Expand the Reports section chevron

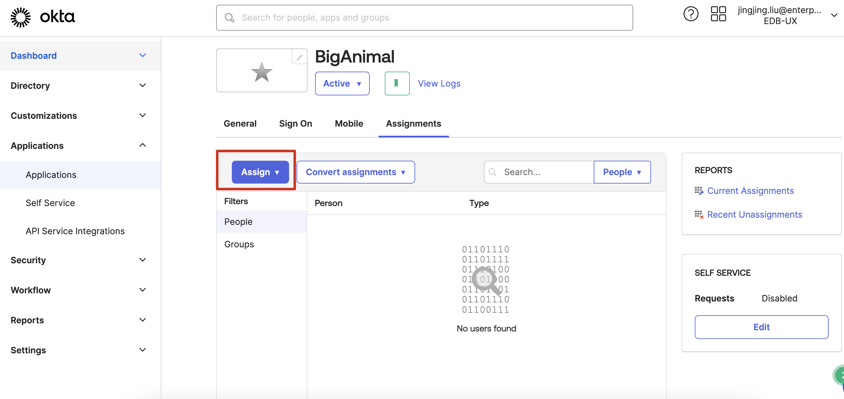coord(143,320)
